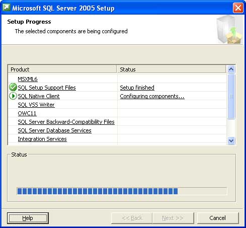This screenshot has width=246, height=228.
Task: Open the SQL Setup Support Files link
Action: coord(47,88)
